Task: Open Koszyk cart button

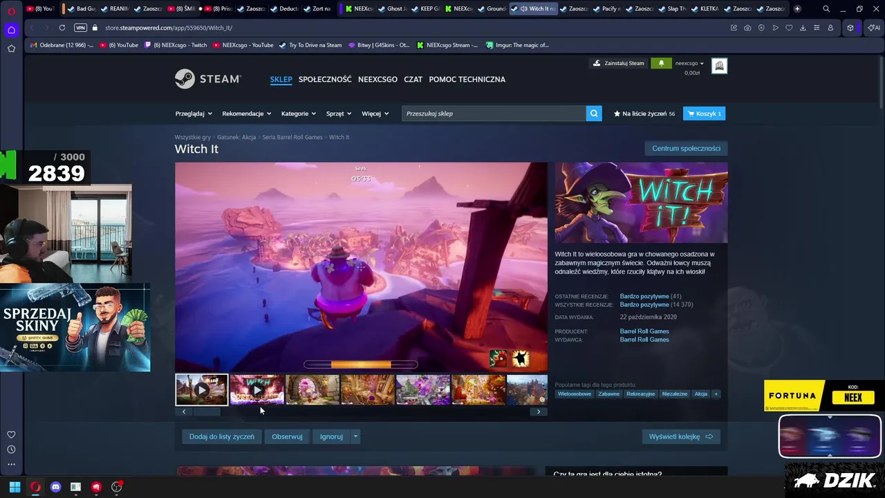Action: 704,113
